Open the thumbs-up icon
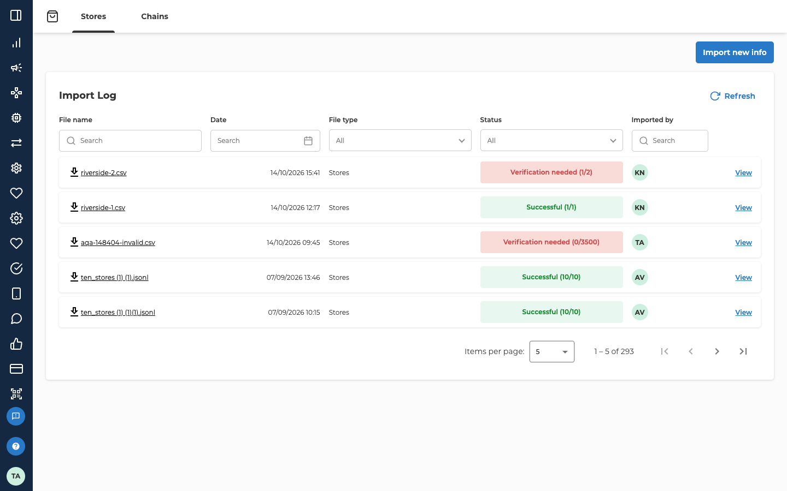This screenshot has width=787, height=491. point(16,344)
